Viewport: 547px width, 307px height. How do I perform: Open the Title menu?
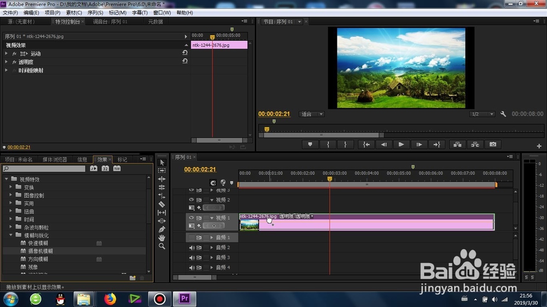coord(139,13)
